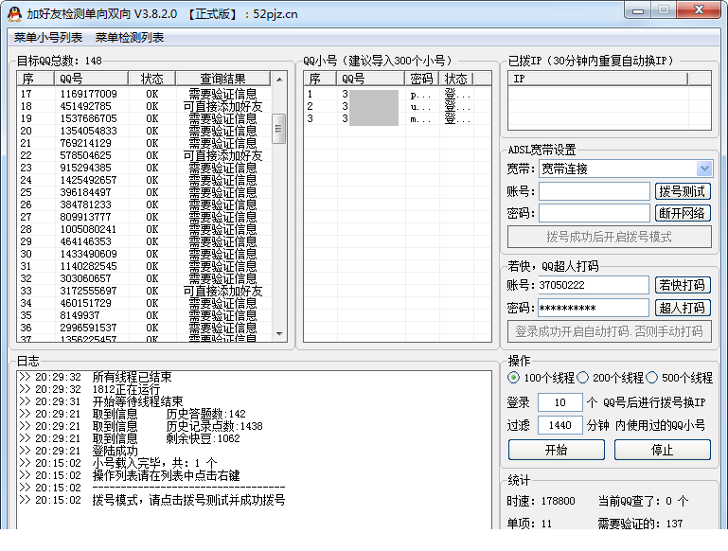Image resolution: width=728 pixels, height=551 pixels.
Task: Click the 状态 column header in target list
Action: click(152, 79)
